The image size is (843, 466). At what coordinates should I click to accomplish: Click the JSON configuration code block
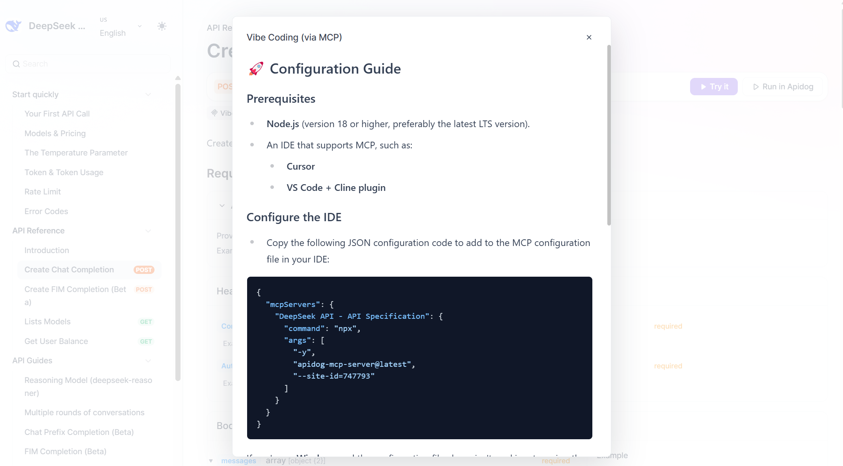click(419, 358)
